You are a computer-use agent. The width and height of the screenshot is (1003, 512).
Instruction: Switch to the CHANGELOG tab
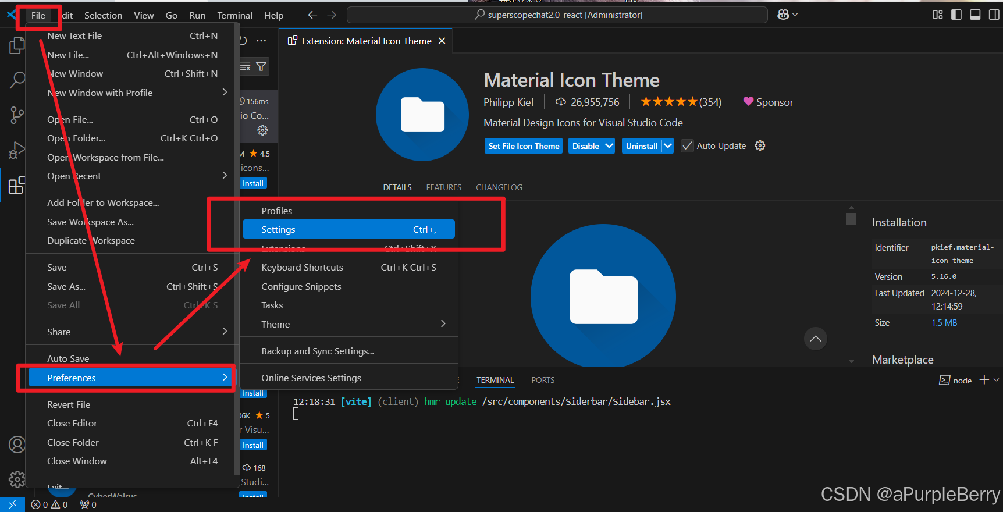[499, 187]
